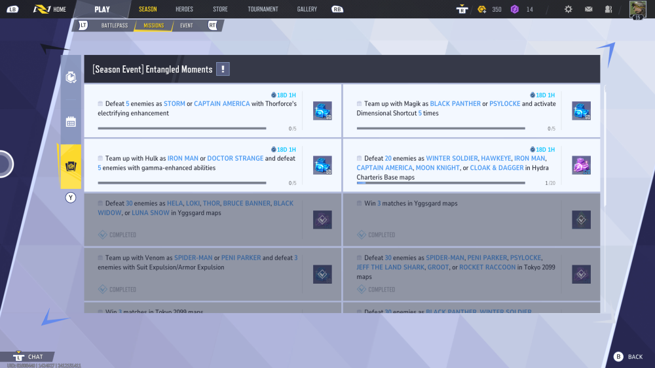Click the player avatar portrait

[637, 8]
